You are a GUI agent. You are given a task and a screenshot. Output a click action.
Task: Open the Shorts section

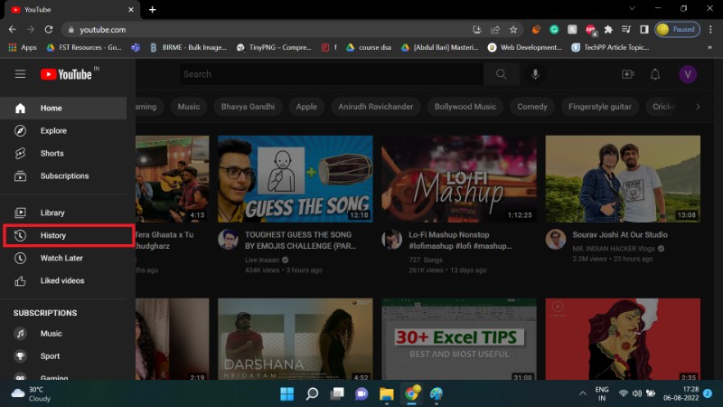click(x=52, y=153)
